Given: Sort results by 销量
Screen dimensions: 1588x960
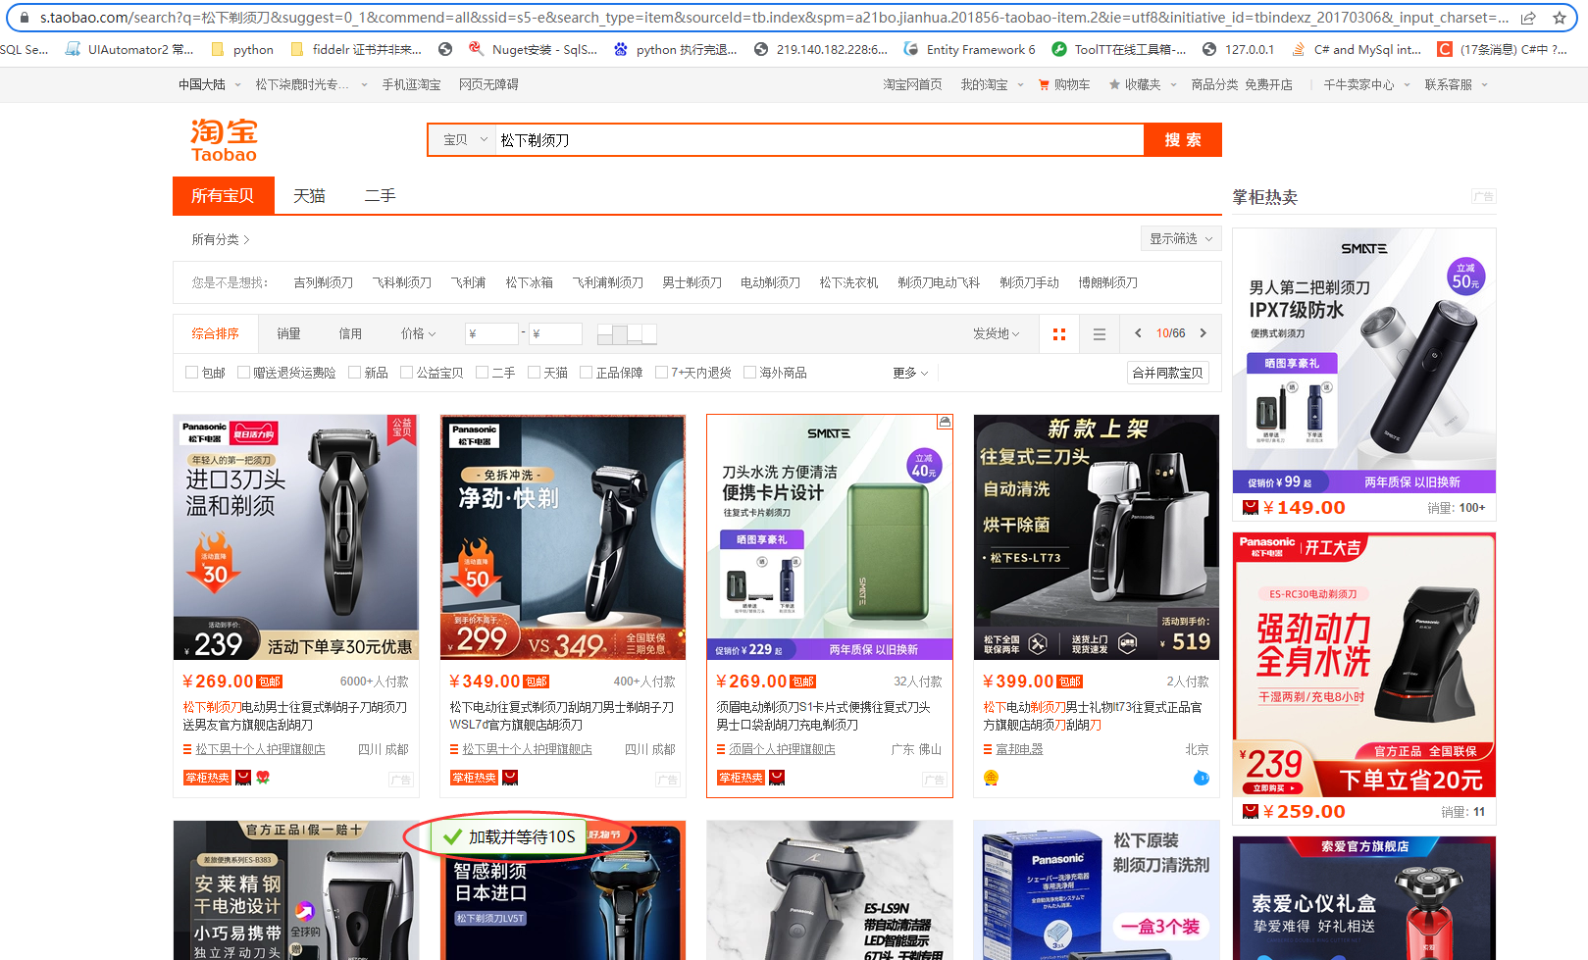Looking at the screenshot, I should tap(288, 334).
